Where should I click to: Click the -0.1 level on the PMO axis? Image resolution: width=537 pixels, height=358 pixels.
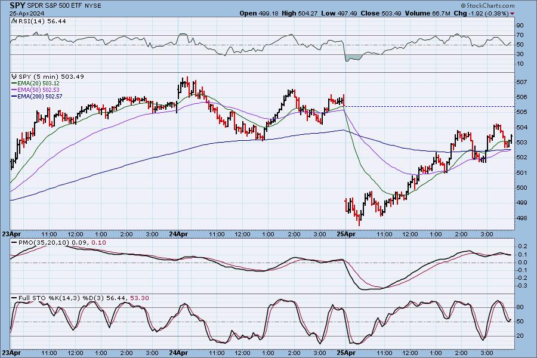tap(521, 270)
